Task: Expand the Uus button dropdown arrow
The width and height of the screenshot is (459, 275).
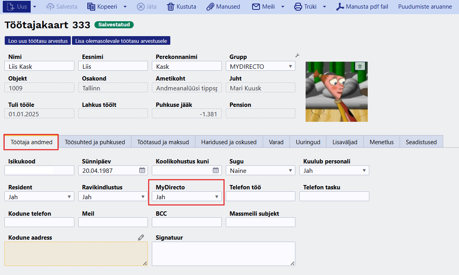Action: (35, 7)
